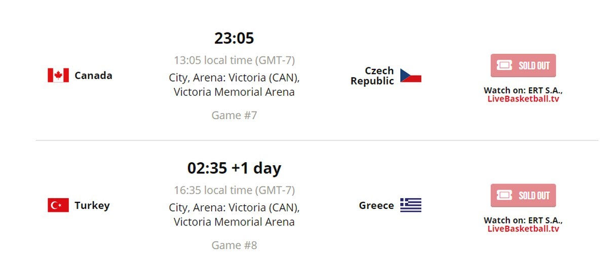
Task: Select the Turkey team name
Action: 92,205
